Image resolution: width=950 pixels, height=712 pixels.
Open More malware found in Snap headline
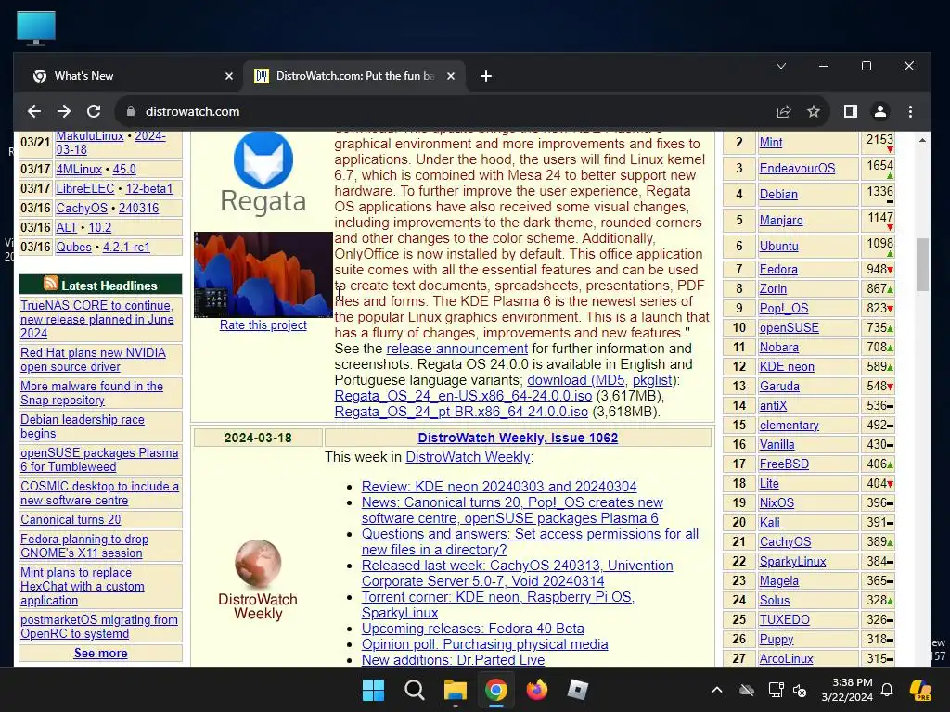[x=92, y=393]
